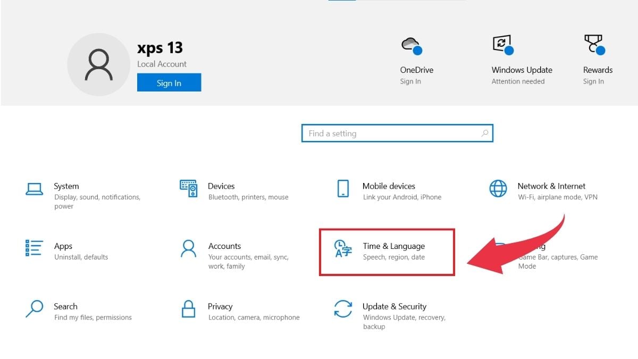Click the Privacy padlock icon
The height and width of the screenshot is (359, 638).
189,308
